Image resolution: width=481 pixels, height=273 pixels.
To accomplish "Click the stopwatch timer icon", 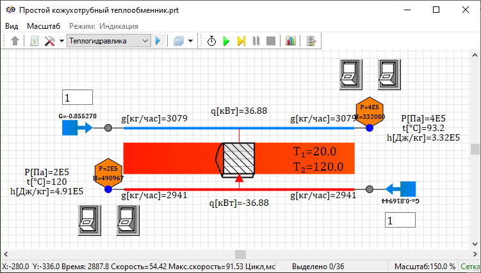I will [212, 41].
